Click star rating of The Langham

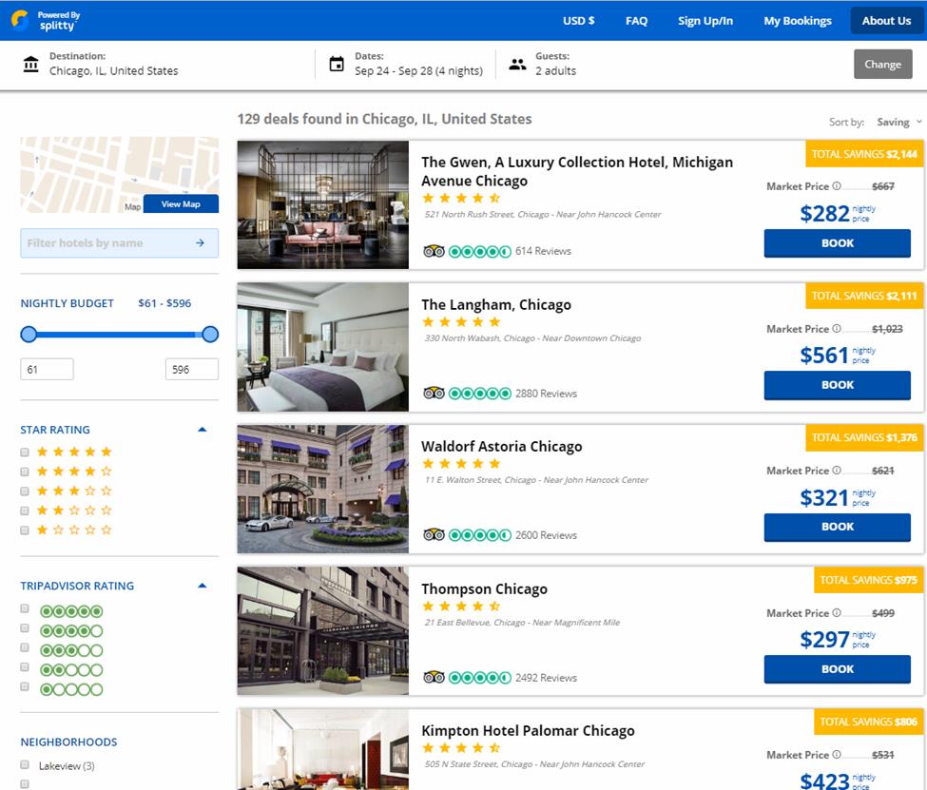[x=462, y=322]
